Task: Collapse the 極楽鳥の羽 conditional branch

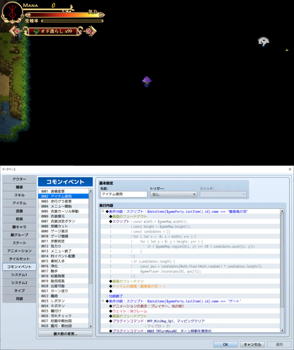Action: [x=103, y=211]
